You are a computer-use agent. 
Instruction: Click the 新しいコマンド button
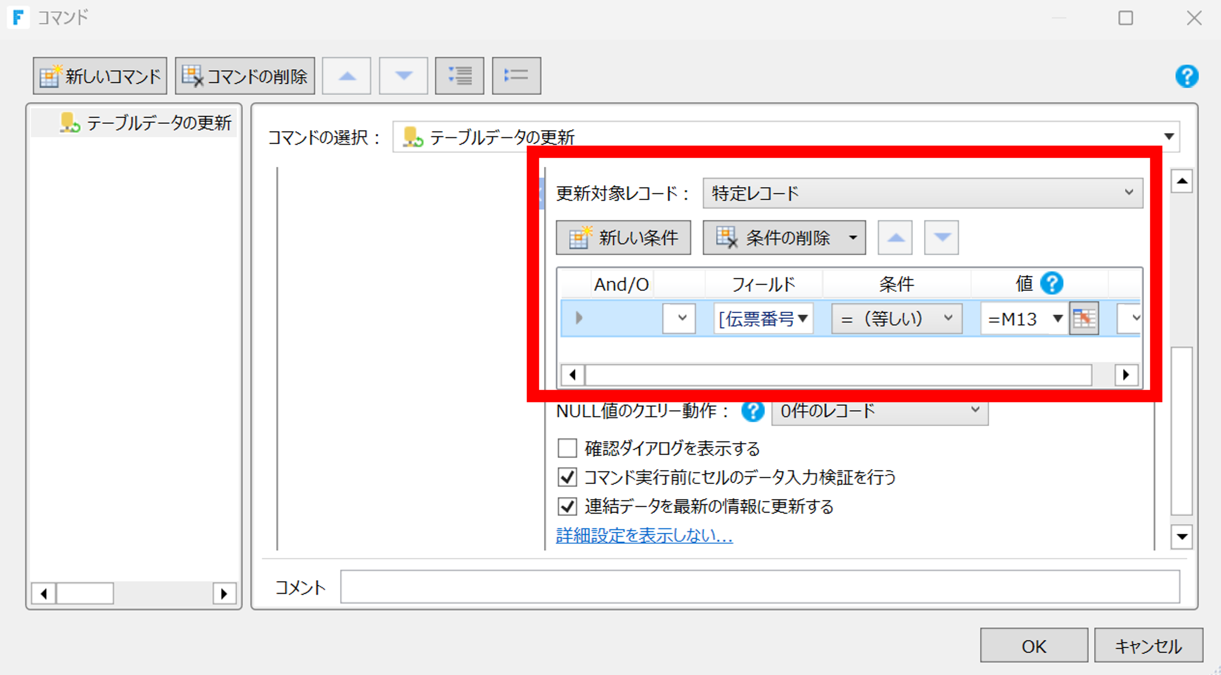pos(100,76)
